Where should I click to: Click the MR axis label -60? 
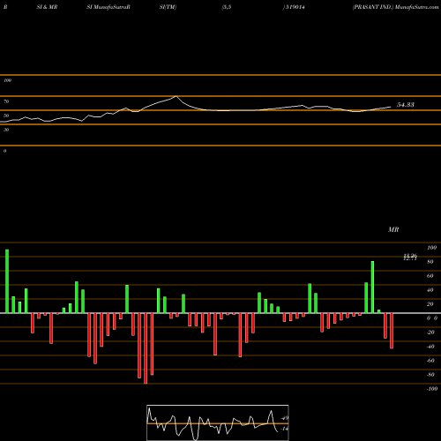tap(430, 361)
